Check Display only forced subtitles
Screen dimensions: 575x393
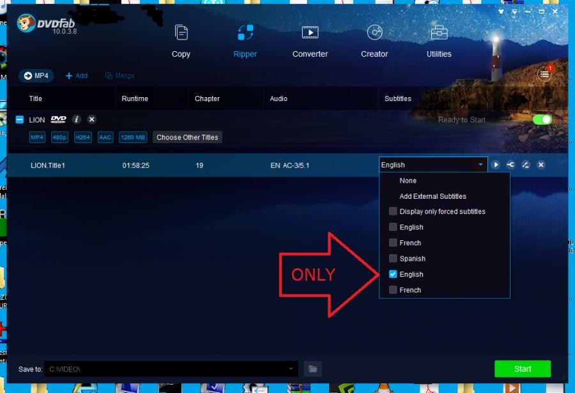point(393,212)
